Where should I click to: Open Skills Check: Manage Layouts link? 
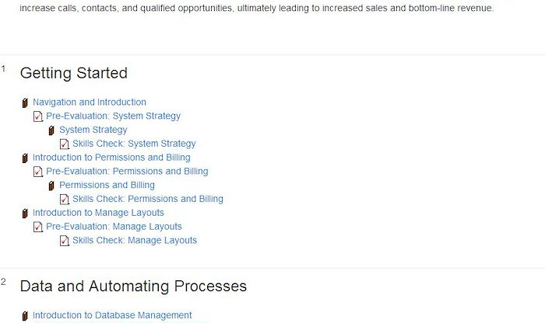coord(135,241)
